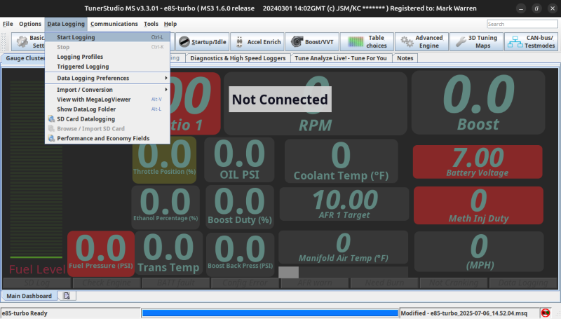Switch to Gauge Cluster tab

(25, 58)
